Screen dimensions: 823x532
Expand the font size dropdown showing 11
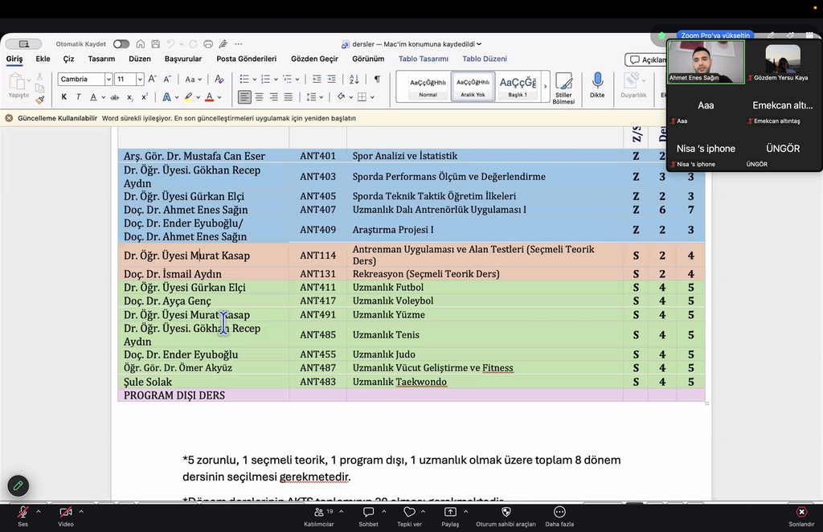[140, 80]
